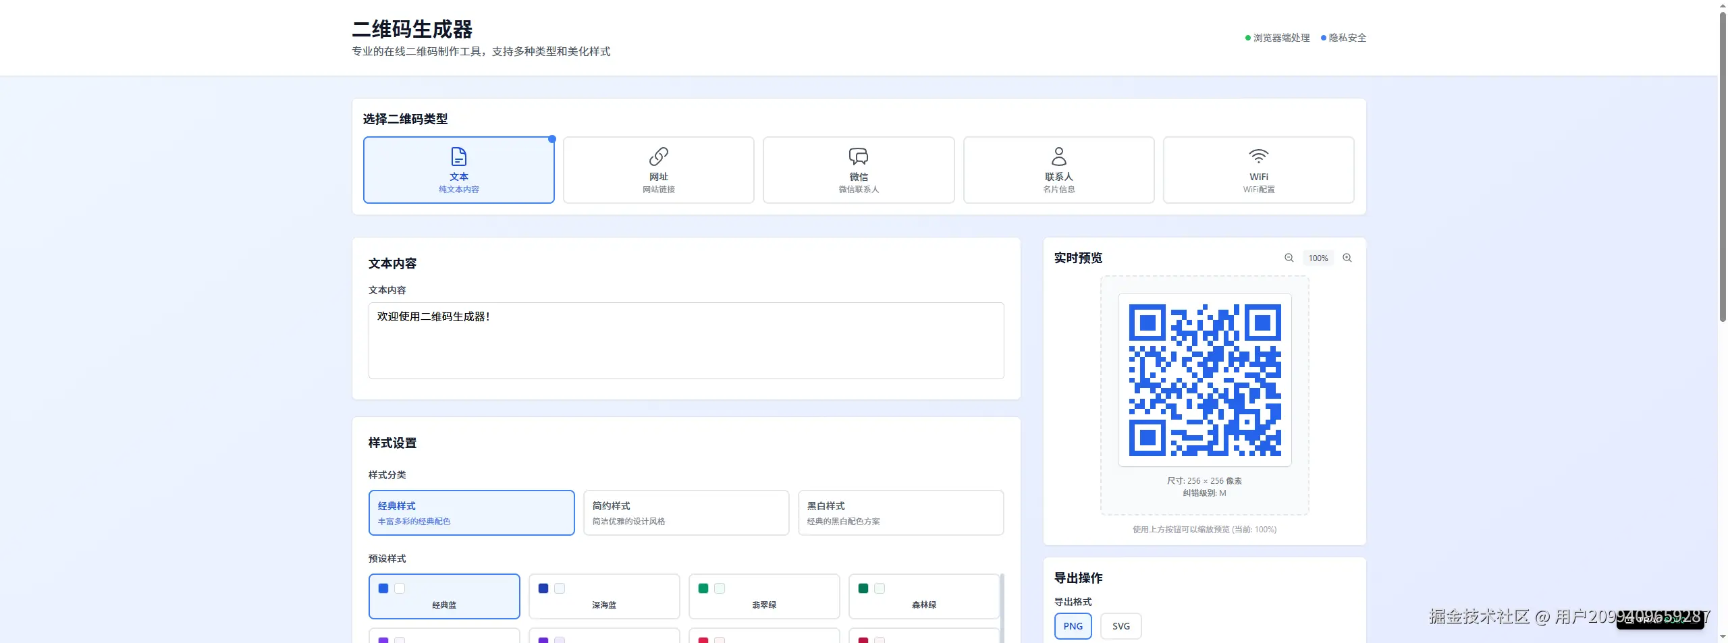Set export format to SVG
The width and height of the screenshot is (1728, 643).
(1121, 626)
